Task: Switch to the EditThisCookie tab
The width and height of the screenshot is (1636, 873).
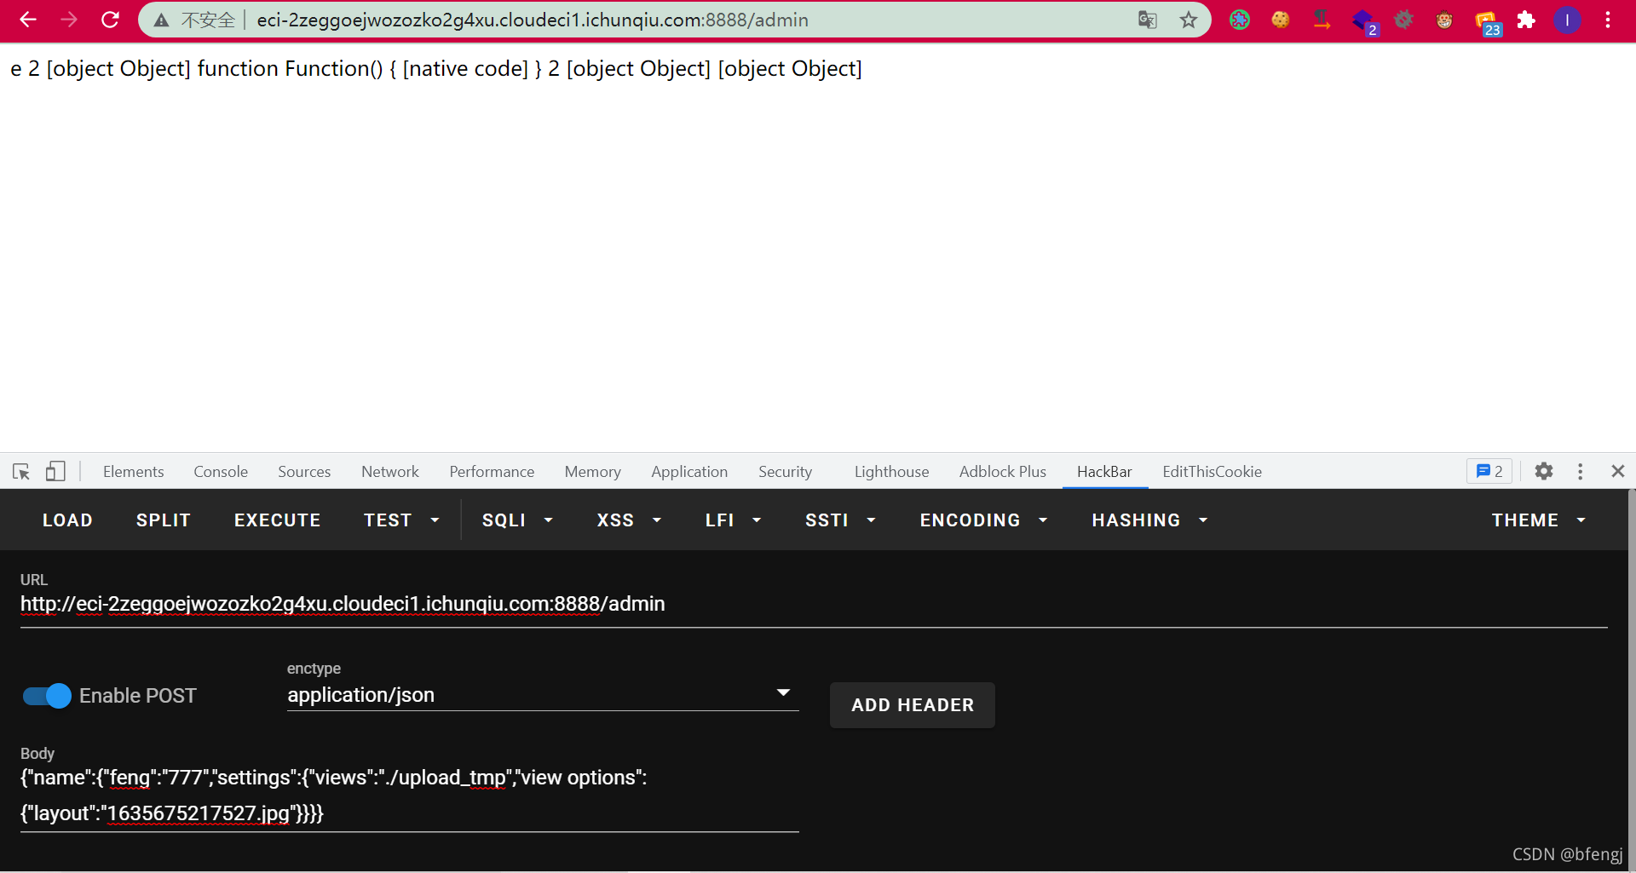Action: pos(1212,471)
